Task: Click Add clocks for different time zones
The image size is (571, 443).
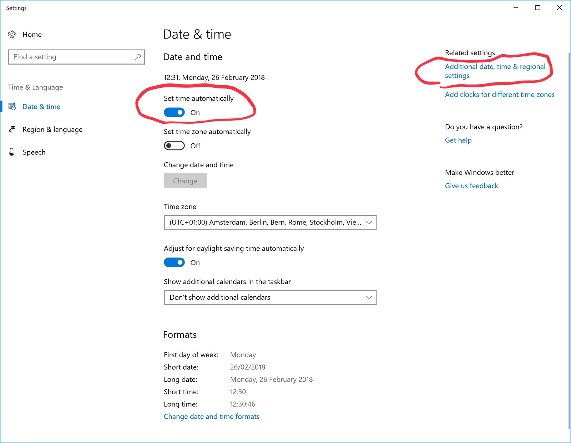Action: point(500,95)
